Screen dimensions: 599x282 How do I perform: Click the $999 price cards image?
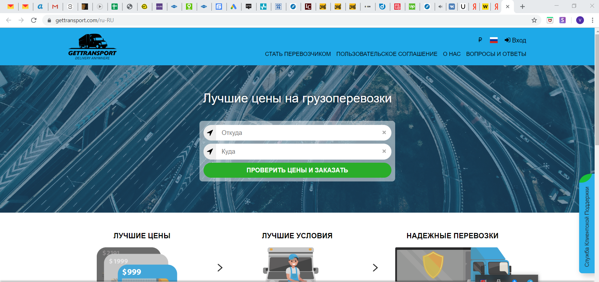(x=137, y=265)
